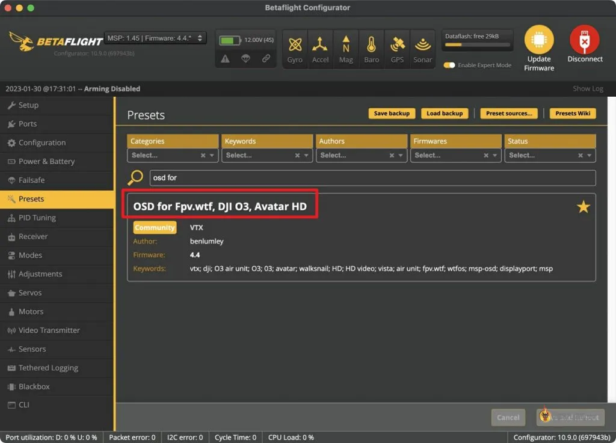Expand the Categories filter dropdown
This screenshot has height=443, width=616.
(212, 156)
